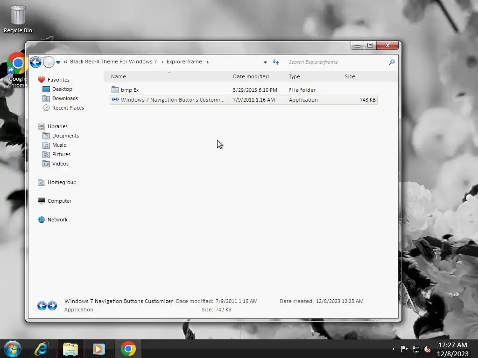Click the Libraries icon

click(x=42, y=126)
